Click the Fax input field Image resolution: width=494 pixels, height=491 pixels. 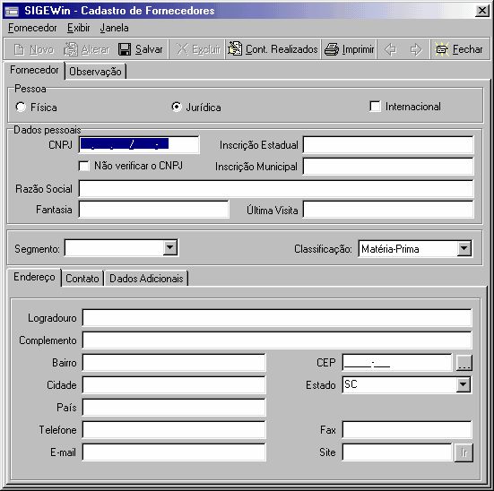pos(407,429)
